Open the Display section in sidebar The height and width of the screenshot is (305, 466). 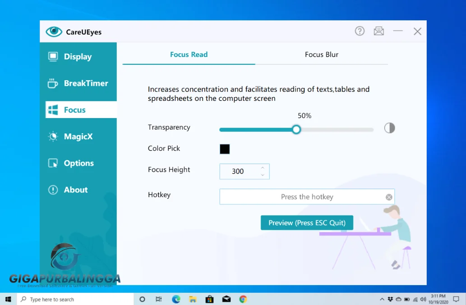tap(78, 57)
